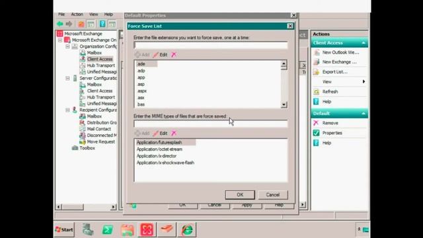
Task: Select Client Access under Server Configuration
Action: [100, 91]
